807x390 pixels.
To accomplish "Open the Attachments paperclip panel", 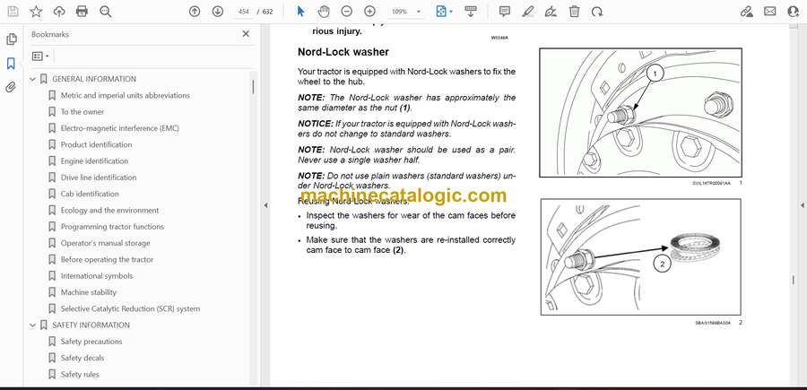I will [11, 88].
